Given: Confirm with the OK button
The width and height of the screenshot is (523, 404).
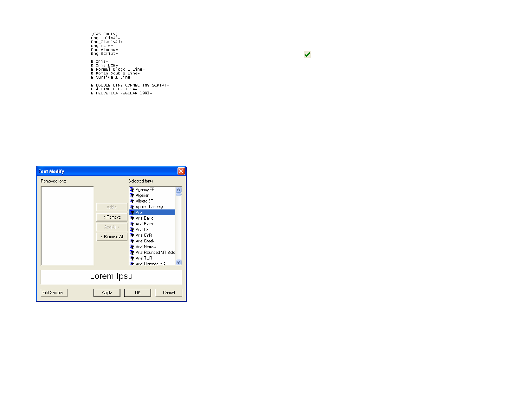Looking at the screenshot, I should click(138, 292).
